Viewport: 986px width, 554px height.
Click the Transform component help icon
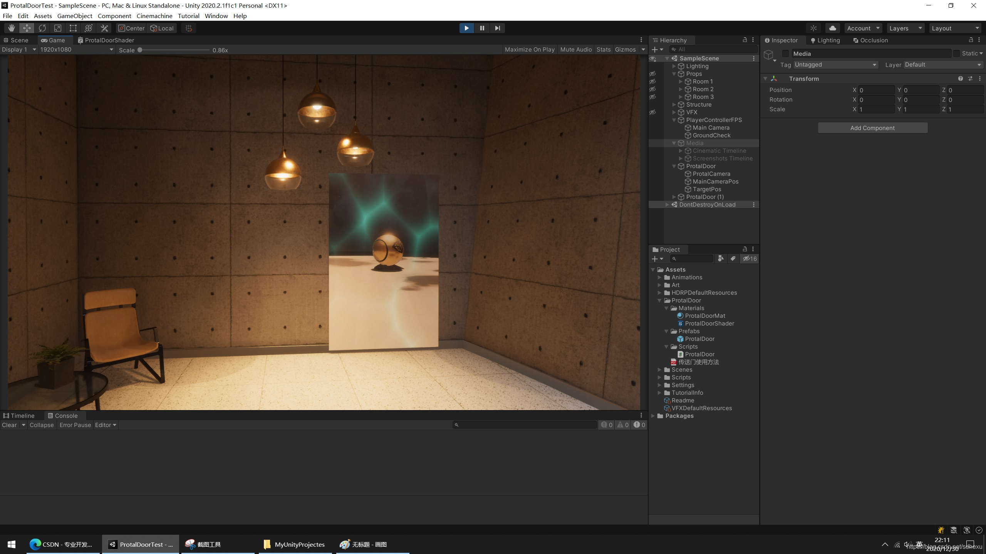pos(961,78)
